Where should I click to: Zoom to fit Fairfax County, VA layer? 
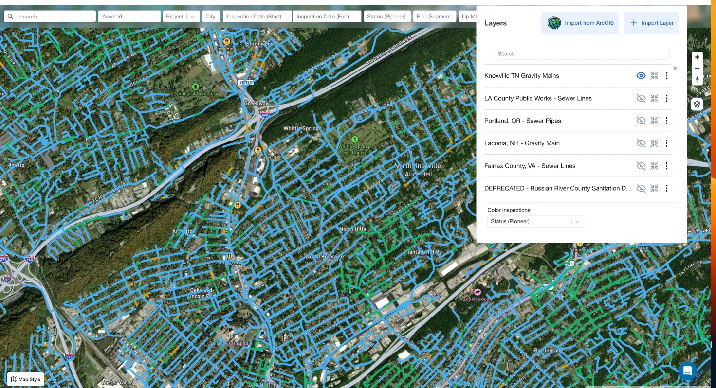click(654, 166)
